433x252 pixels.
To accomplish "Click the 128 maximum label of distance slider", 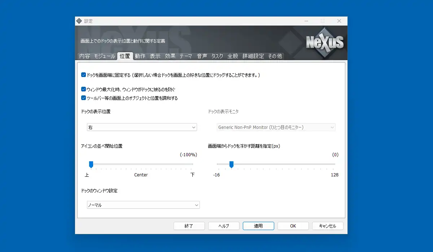I will (x=334, y=175).
